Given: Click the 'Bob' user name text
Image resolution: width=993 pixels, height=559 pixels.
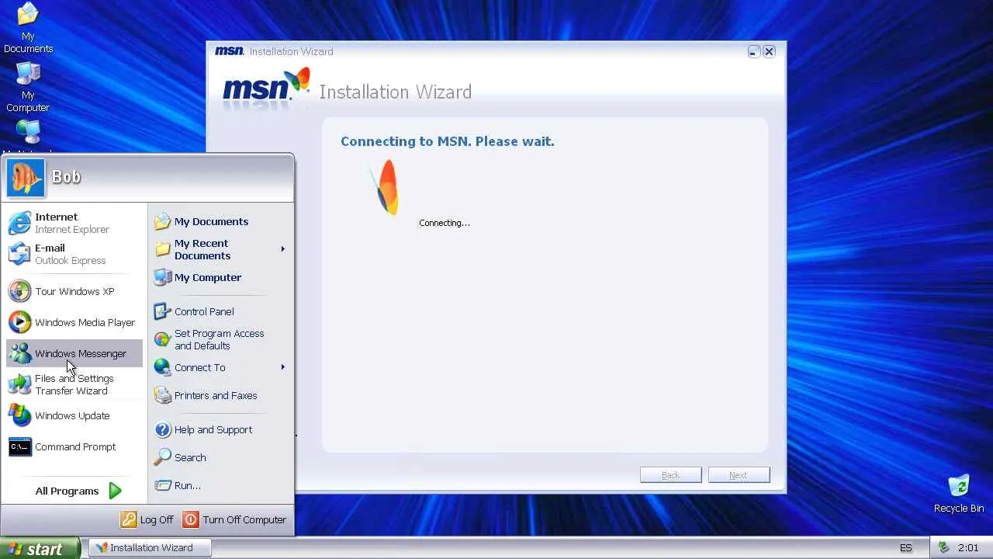Looking at the screenshot, I should click(66, 177).
